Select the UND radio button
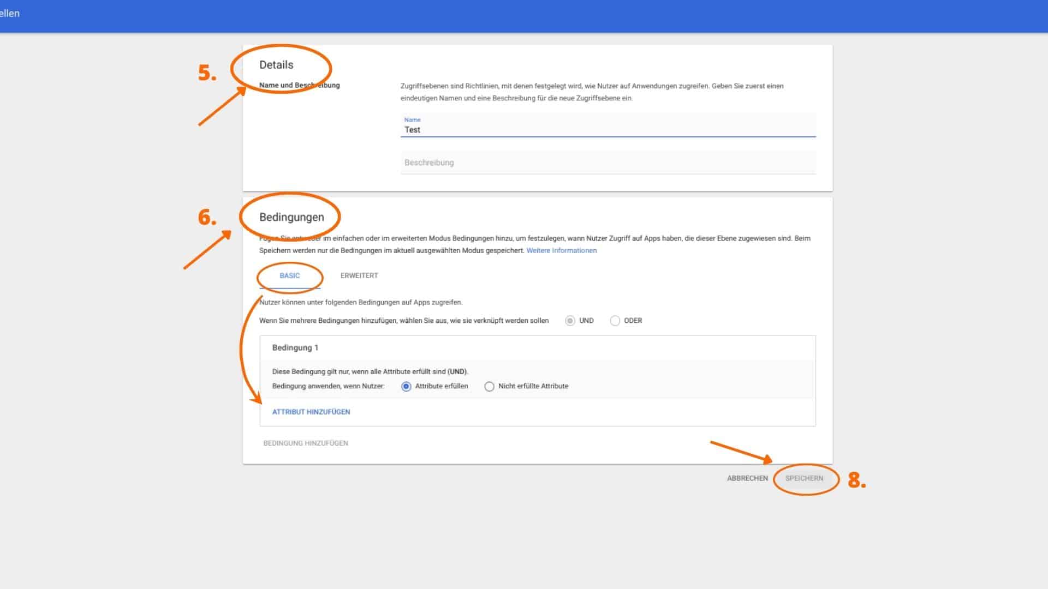The image size is (1048, 589). [570, 321]
